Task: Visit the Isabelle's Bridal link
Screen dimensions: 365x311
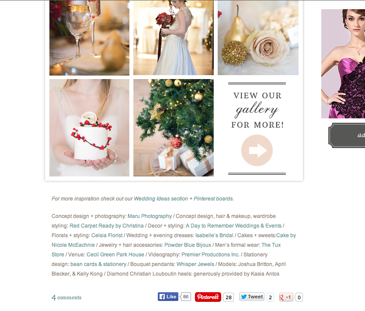Action: coord(214,235)
